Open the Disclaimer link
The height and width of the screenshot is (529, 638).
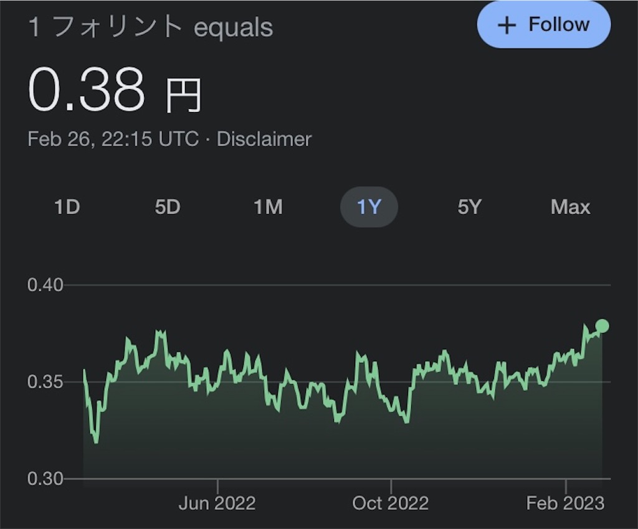coord(264,139)
